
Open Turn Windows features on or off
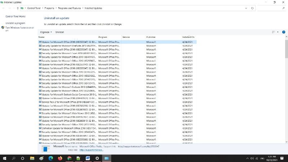pyautogui.click(x=19, y=29)
